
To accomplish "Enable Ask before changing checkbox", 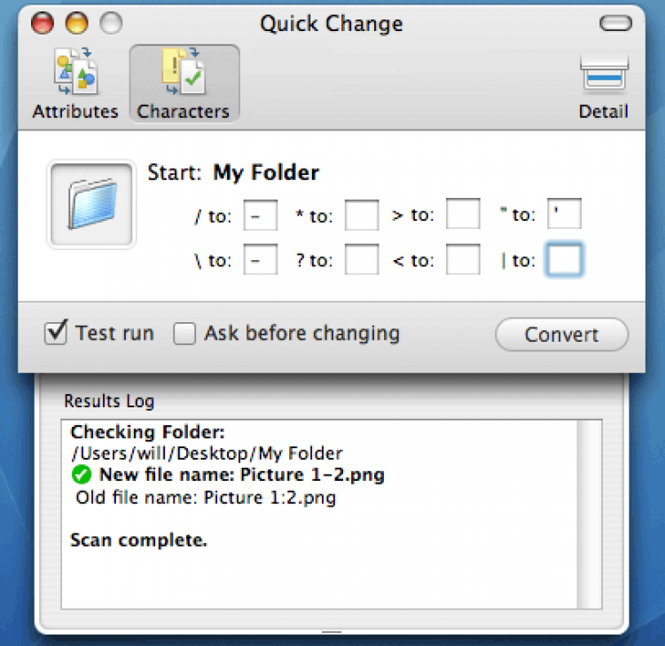I will point(184,335).
